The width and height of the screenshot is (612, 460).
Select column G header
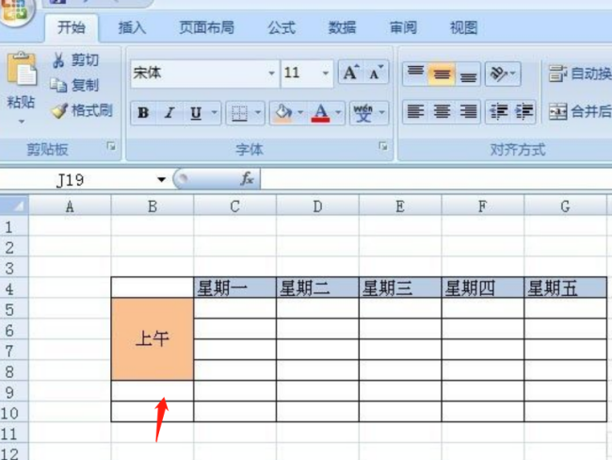point(565,206)
